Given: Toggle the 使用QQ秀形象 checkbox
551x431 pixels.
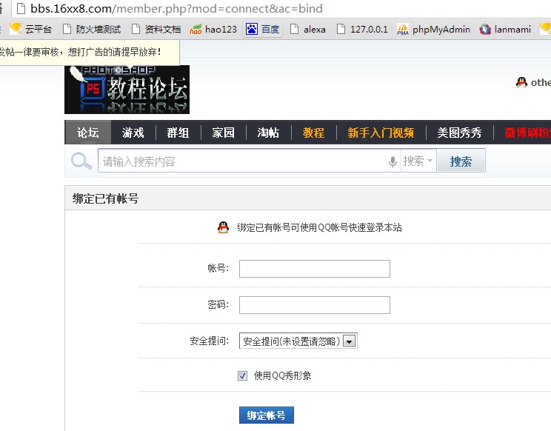Looking at the screenshot, I should click(x=242, y=376).
